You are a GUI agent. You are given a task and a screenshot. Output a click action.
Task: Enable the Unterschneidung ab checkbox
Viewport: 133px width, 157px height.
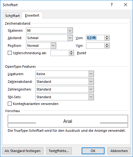(10, 53)
